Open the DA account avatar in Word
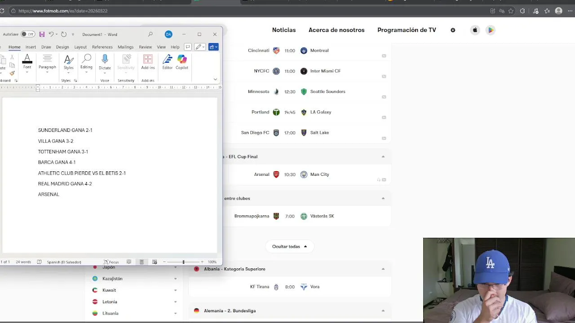The image size is (575, 323). coord(168,34)
